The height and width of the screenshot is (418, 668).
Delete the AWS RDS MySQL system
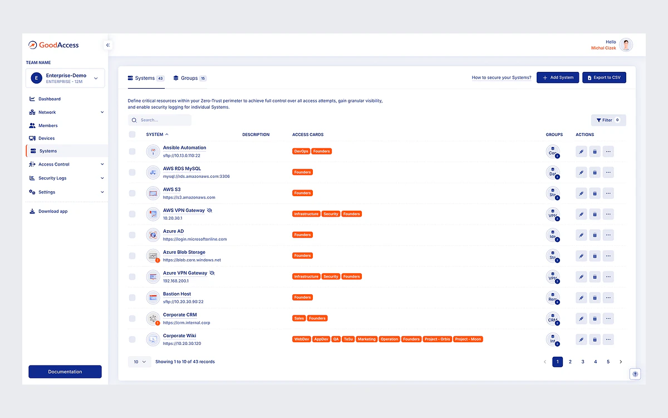pos(595,172)
